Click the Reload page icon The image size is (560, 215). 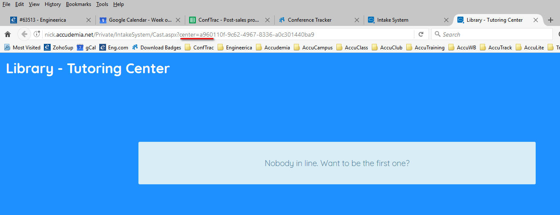pos(421,34)
